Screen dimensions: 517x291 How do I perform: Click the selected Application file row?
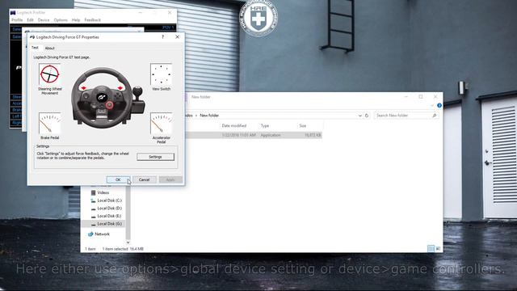pos(254,135)
